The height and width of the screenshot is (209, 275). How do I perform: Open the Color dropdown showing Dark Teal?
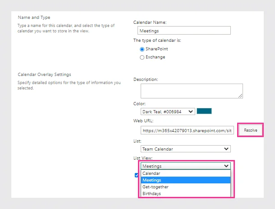pyautogui.click(x=168, y=111)
